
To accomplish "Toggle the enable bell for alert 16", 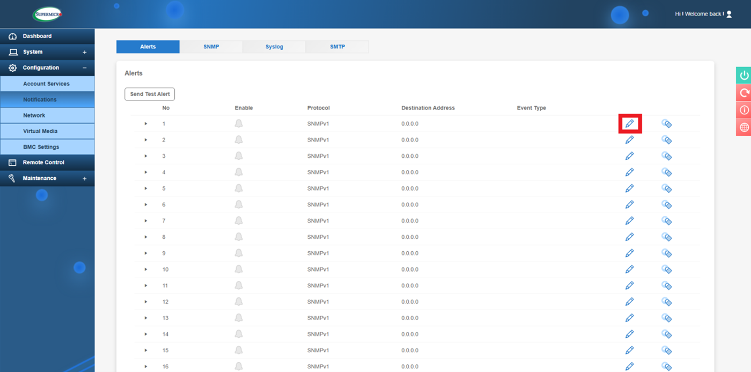I will [239, 366].
